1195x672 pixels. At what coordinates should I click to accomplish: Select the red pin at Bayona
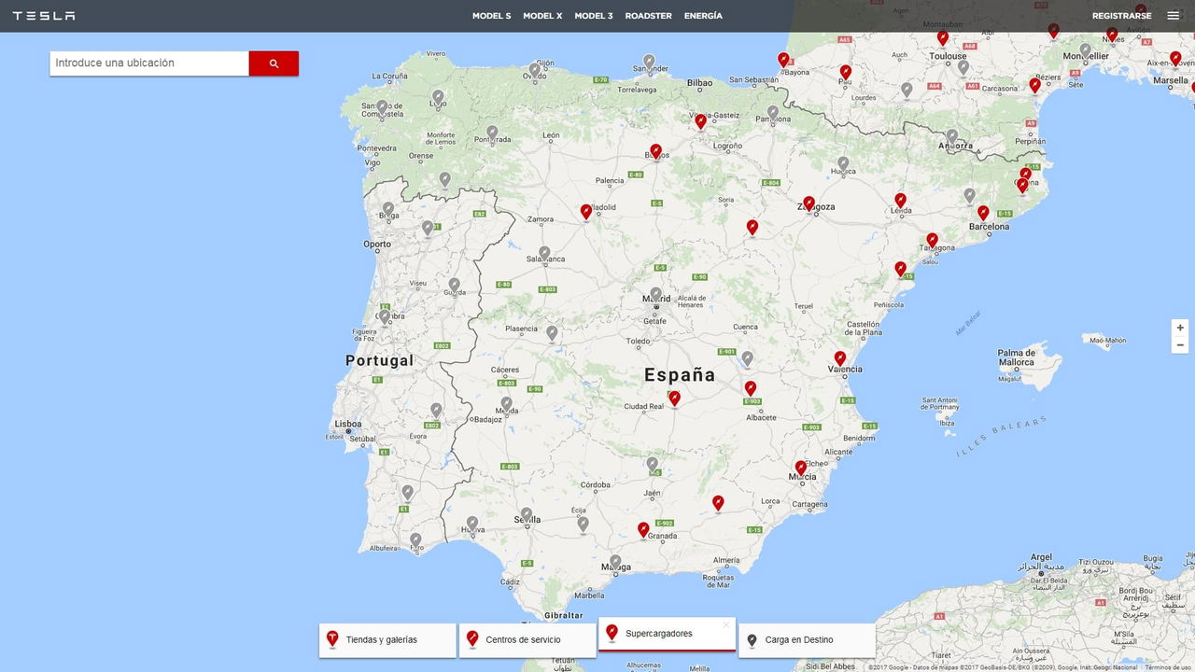coord(784,60)
